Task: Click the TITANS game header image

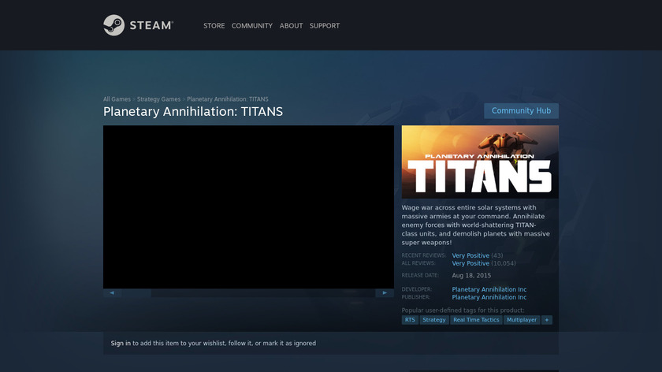Action: [480, 162]
